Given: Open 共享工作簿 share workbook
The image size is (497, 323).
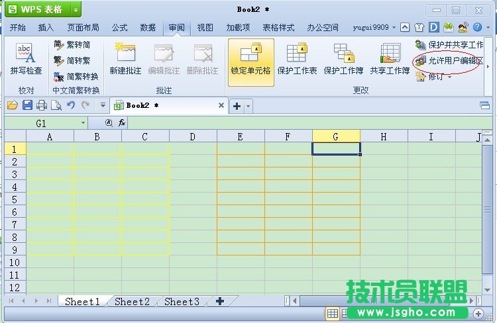Looking at the screenshot, I should pos(390,59).
